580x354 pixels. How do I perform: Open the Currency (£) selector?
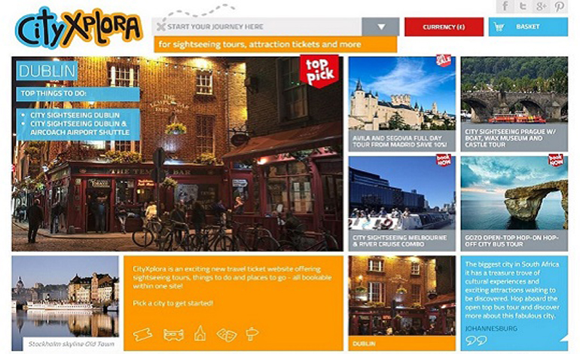444,26
